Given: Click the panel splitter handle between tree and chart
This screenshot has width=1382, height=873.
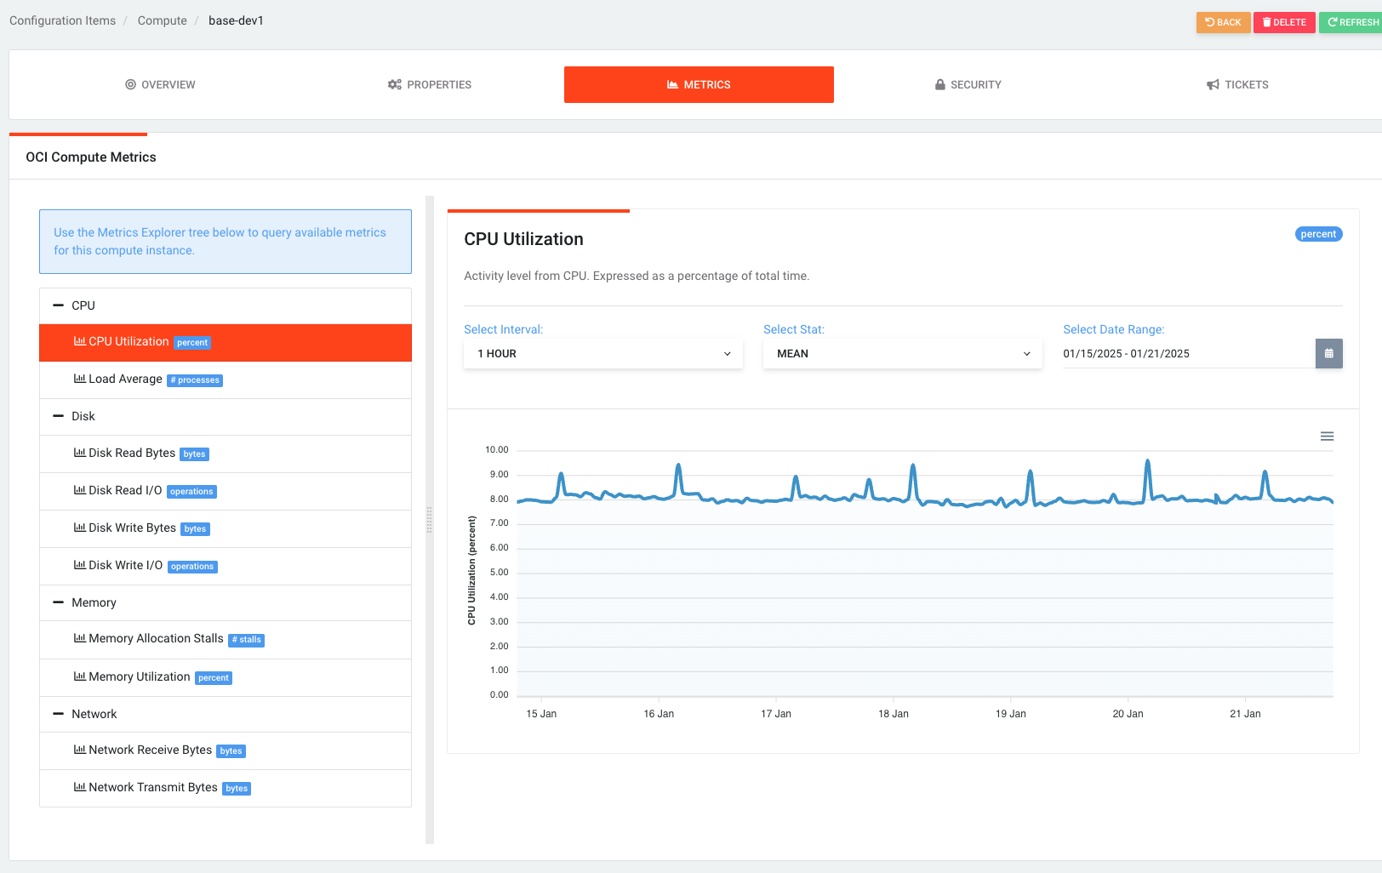Looking at the screenshot, I should coord(429,520).
